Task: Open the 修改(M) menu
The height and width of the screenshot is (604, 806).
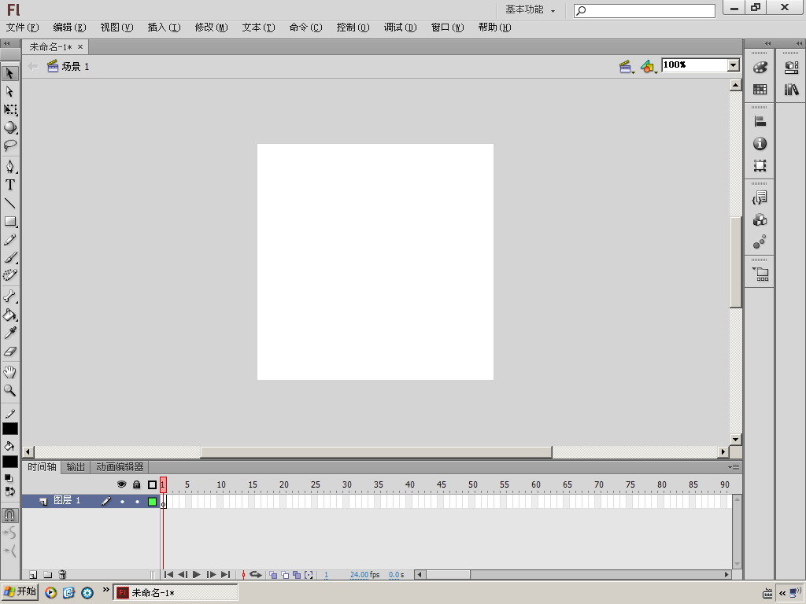Action: click(211, 28)
